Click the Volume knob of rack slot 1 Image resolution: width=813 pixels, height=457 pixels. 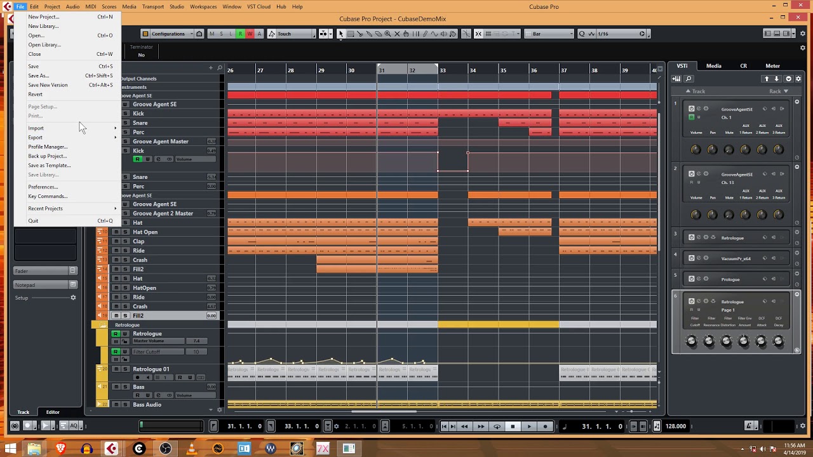[x=695, y=149]
